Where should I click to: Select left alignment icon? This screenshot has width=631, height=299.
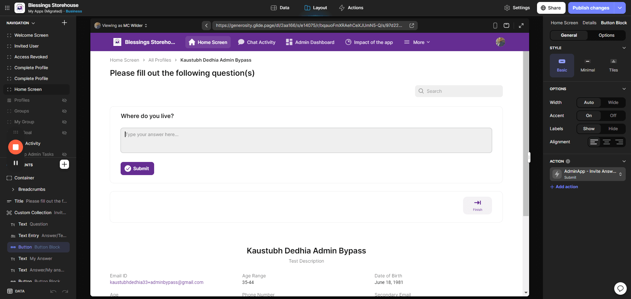pyautogui.click(x=594, y=142)
